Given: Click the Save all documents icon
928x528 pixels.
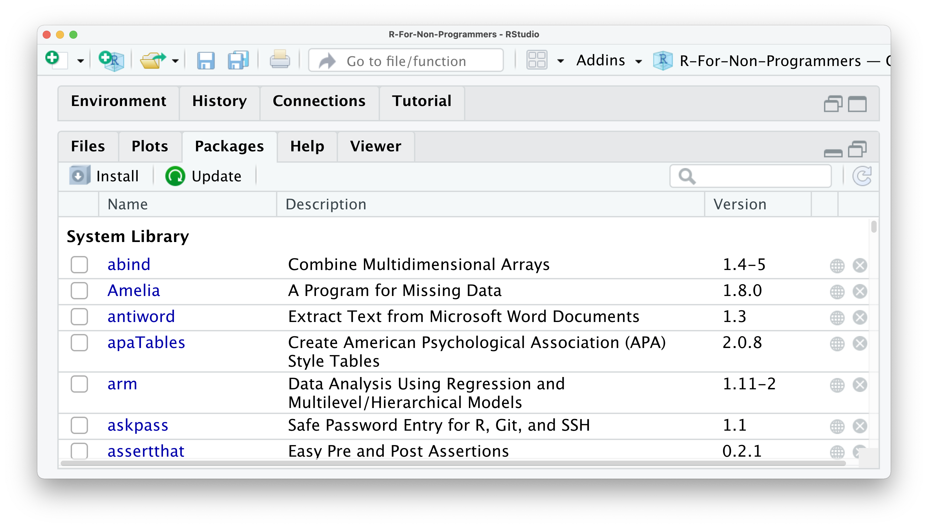Looking at the screenshot, I should click(238, 60).
